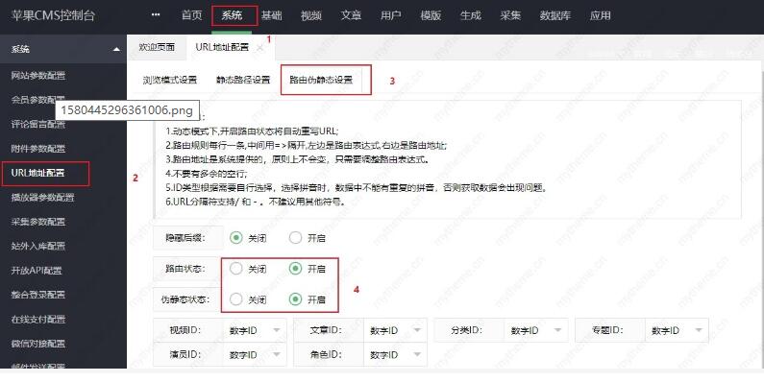This screenshot has height=382, width=764.
Task: Open the 视频ID type dropdown
Action: click(255, 330)
